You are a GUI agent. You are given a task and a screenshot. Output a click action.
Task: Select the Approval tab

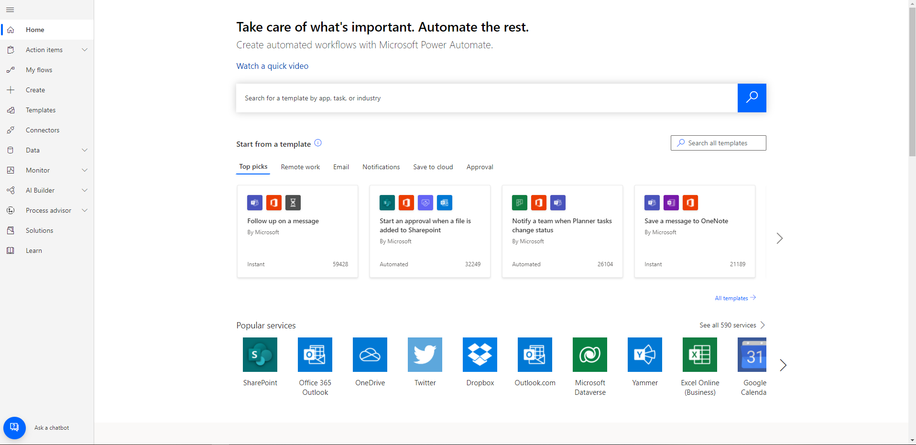(x=480, y=167)
